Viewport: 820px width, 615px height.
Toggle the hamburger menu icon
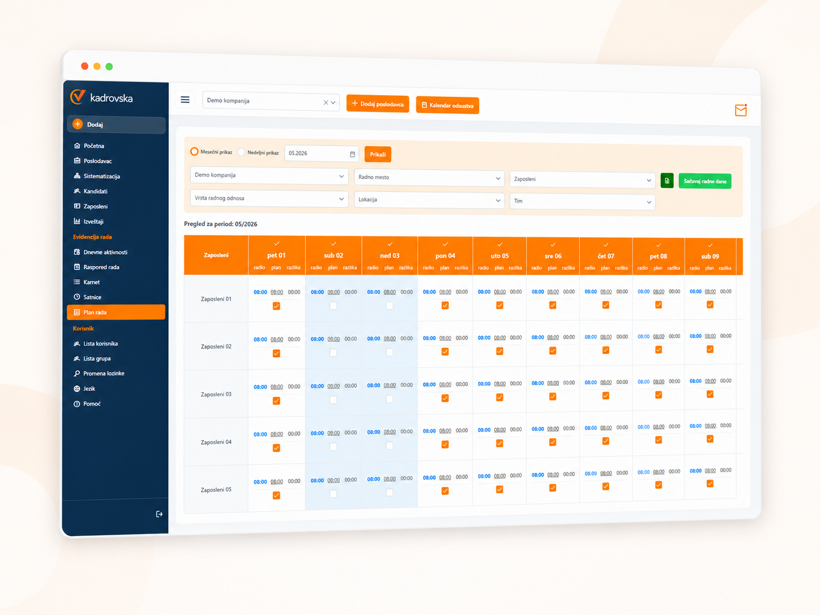(185, 100)
